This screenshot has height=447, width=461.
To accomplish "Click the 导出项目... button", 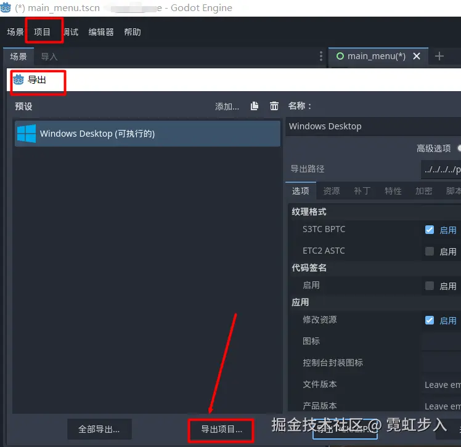I will (221, 430).
